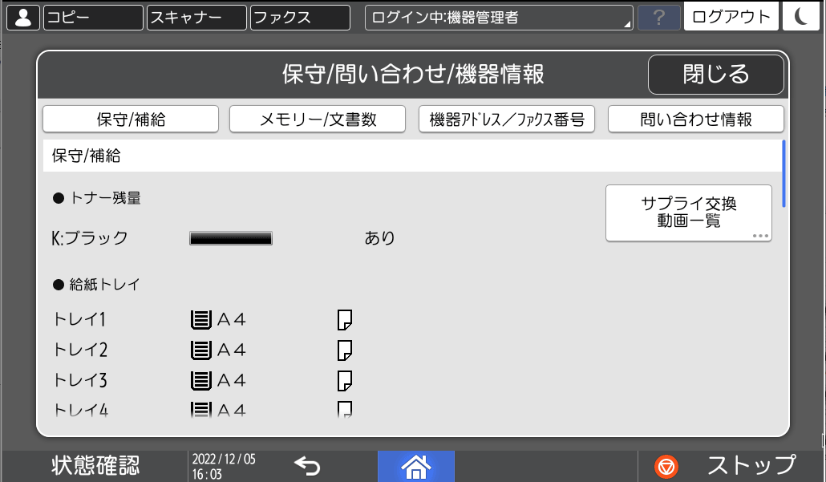Select the paper remaining icon for トレイ4
The image size is (826, 482).
coord(345,409)
